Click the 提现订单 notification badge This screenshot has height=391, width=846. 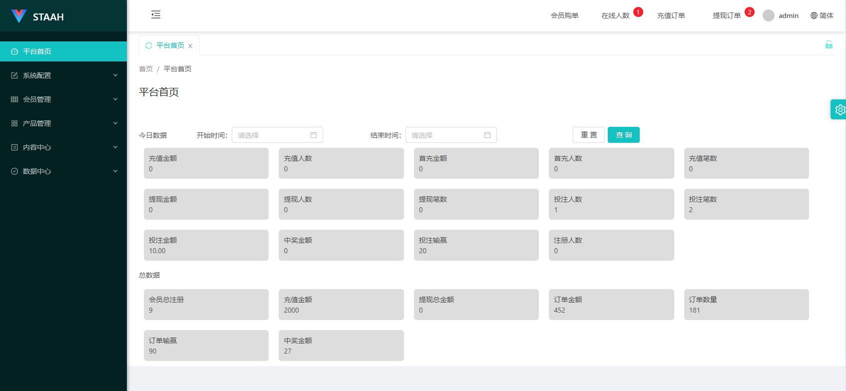tap(750, 12)
